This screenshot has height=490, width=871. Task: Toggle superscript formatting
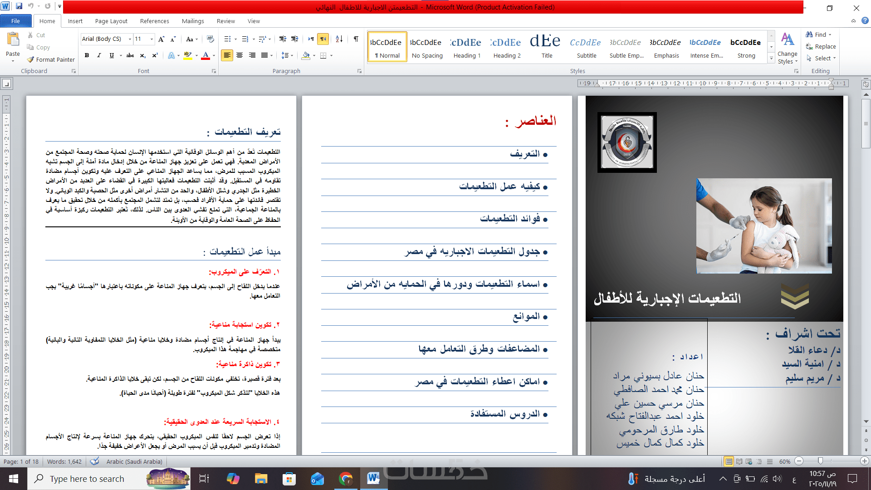coord(155,55)
